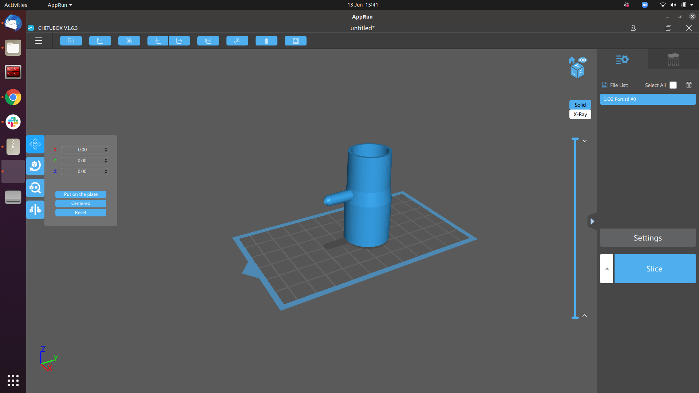Click the auto layout cubes icon
The width and height of the screenshot is (699, 393).
(x=237, y=41)
